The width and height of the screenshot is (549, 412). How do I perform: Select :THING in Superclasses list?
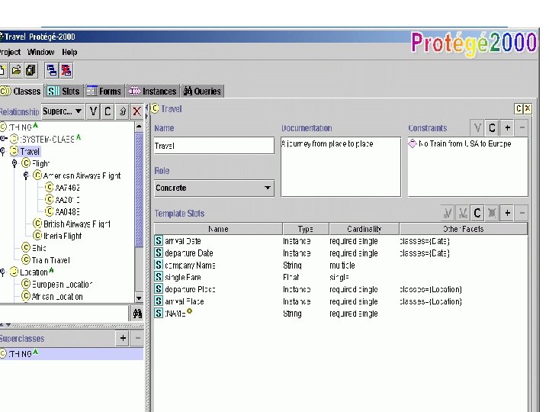coord(72,354)
